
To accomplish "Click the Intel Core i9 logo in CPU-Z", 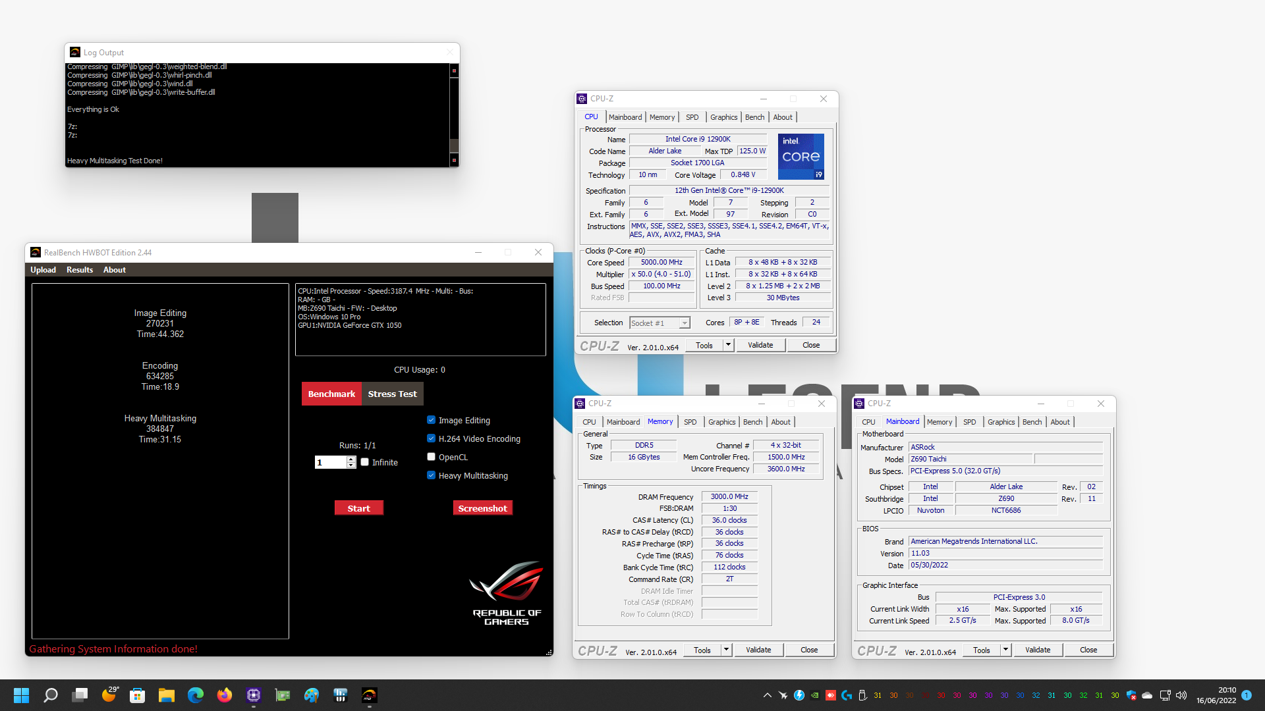I will click(801, 157).
